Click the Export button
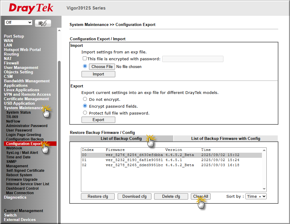The image size is (290, 224). point(98,120)
